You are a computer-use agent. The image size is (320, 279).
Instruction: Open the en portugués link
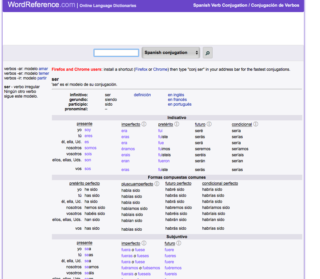(x=180, y=104)
